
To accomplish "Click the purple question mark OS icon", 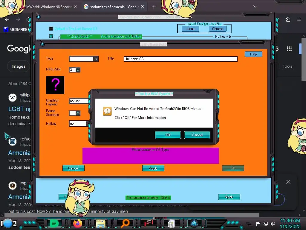I will (x=55, y=85).
